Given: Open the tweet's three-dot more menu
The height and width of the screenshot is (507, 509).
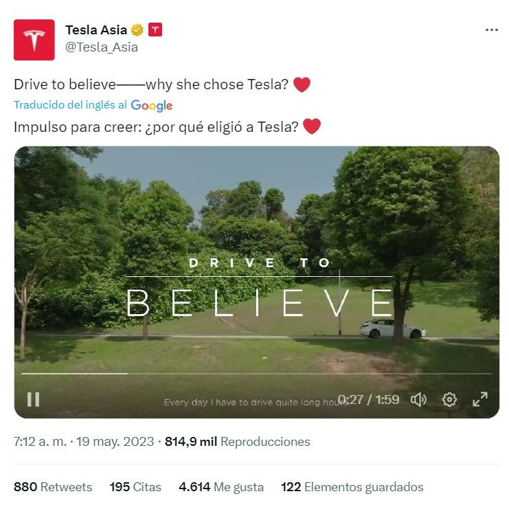Looking at the screenshot, I should click(491, 30).
